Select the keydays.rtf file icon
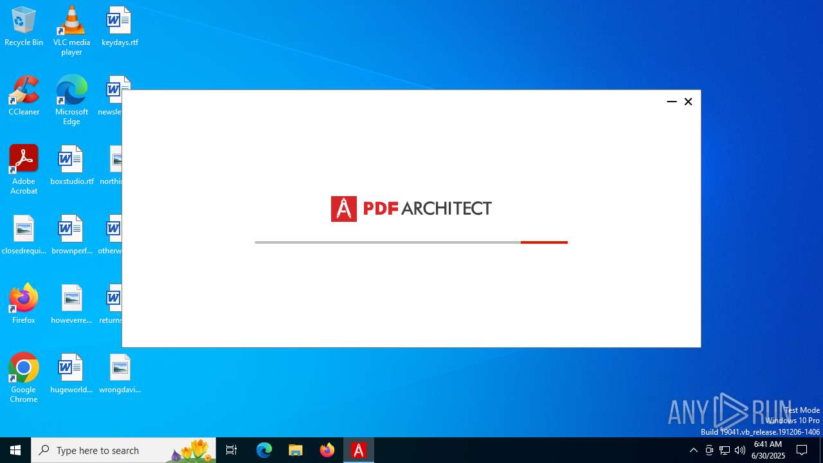Viewport: 823px width, 463px height. [120, 27]
